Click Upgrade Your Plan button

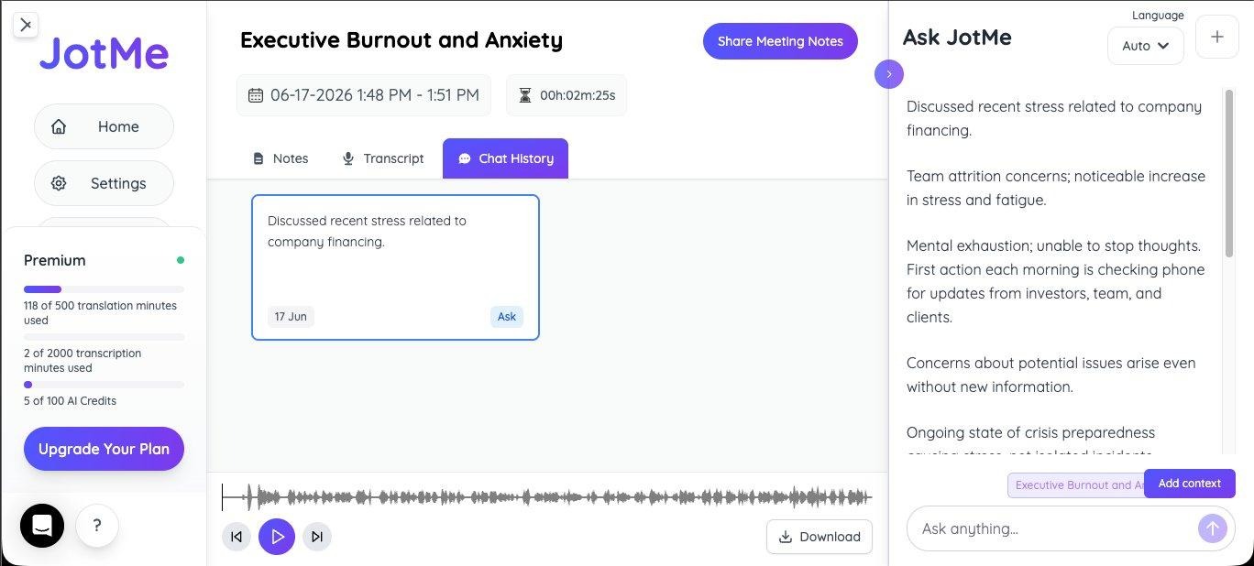(104, 449)
